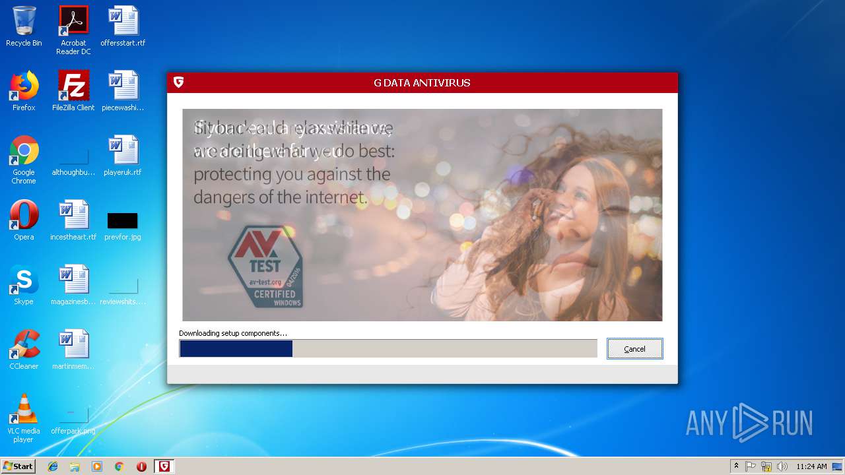Select the playeruk.rtf document icon
The width and height of the screenshot is (845, 475).
tap(123, 156)
